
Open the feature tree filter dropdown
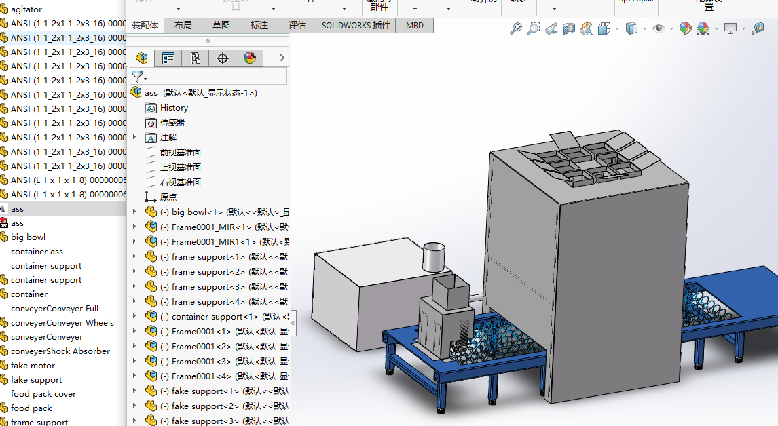coord(138,77)
